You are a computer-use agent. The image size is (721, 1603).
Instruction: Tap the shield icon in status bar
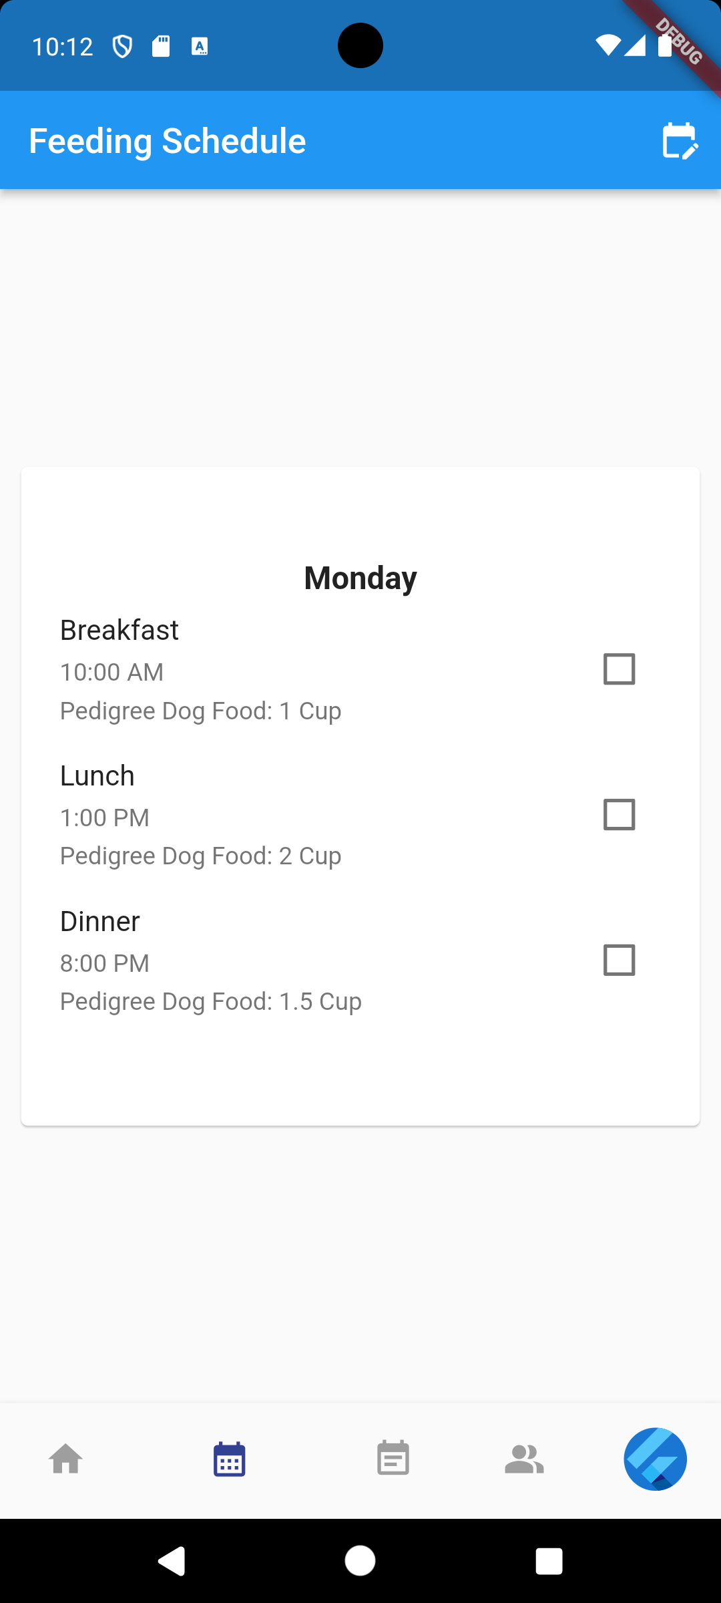(x=122, y=47)
